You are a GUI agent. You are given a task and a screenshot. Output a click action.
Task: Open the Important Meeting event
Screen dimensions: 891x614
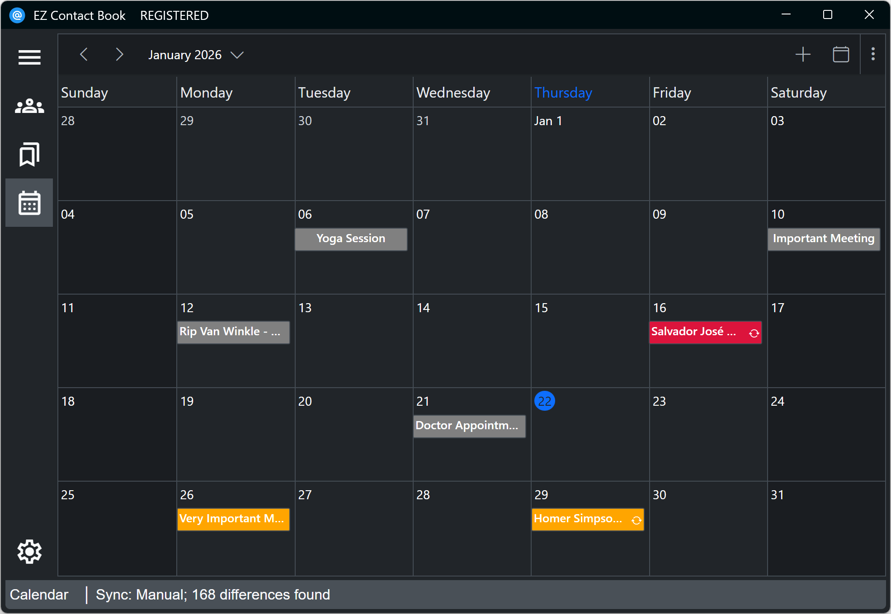click(823, 239)
